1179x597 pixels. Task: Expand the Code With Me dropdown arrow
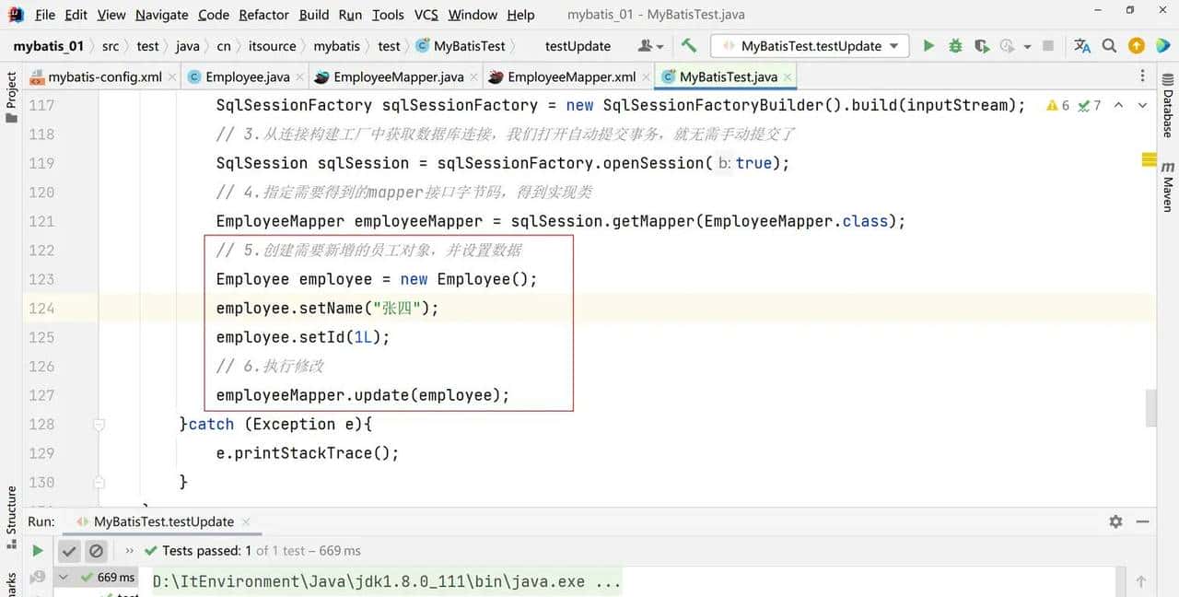pyautogui.click(x=660, y=47)
